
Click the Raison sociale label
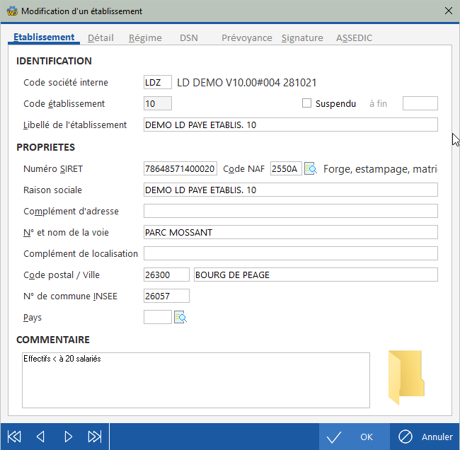point(53,190)
